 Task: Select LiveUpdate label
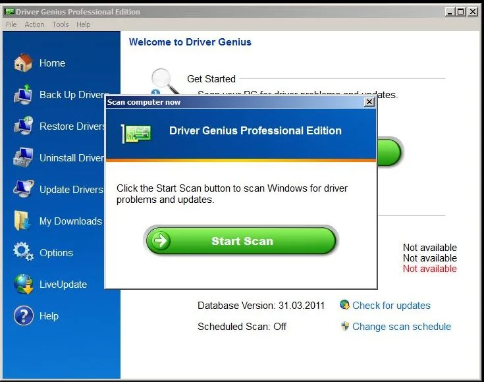tap(63, 285)
